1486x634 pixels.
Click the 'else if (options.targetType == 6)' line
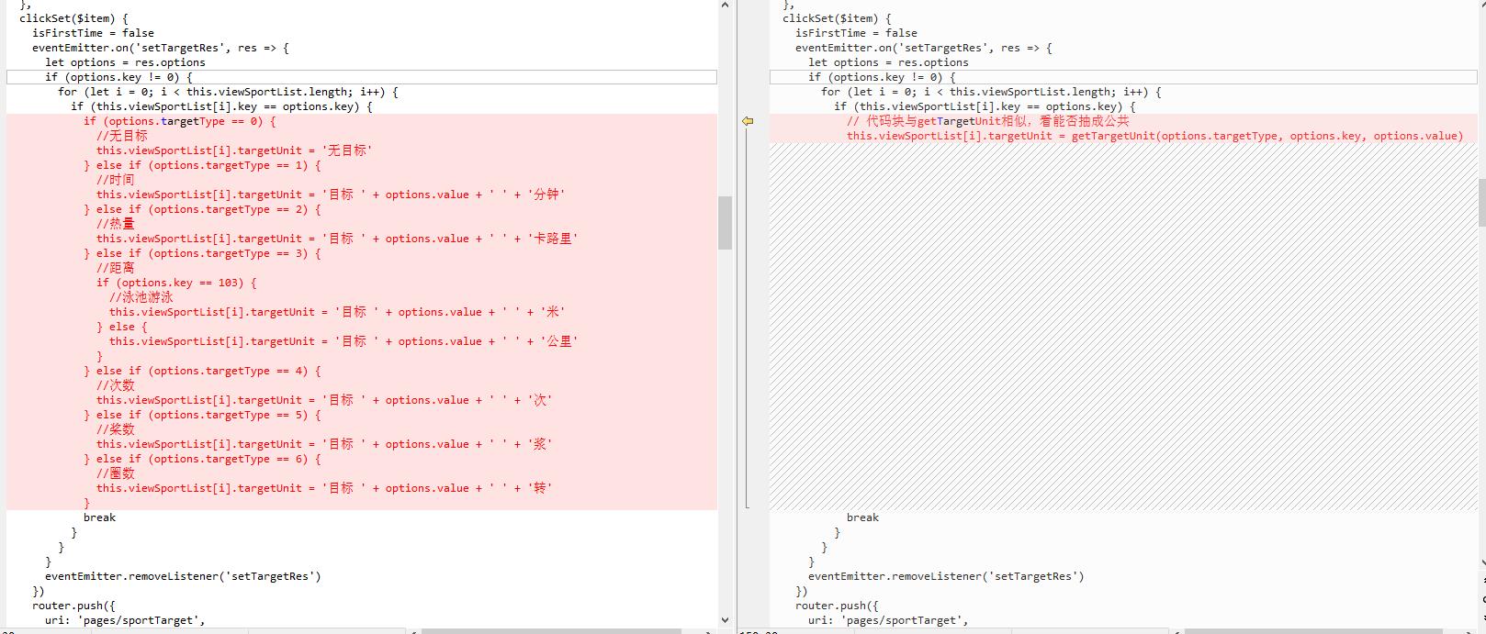coord(202,459)
